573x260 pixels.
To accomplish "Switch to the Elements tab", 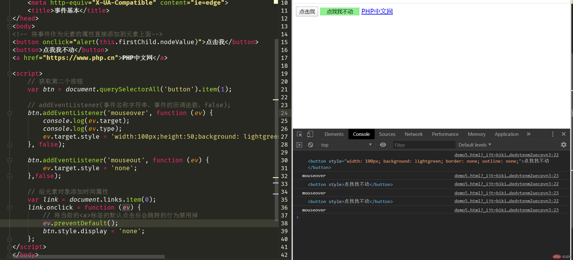I will pyautogui.click(x=334, y=134).
